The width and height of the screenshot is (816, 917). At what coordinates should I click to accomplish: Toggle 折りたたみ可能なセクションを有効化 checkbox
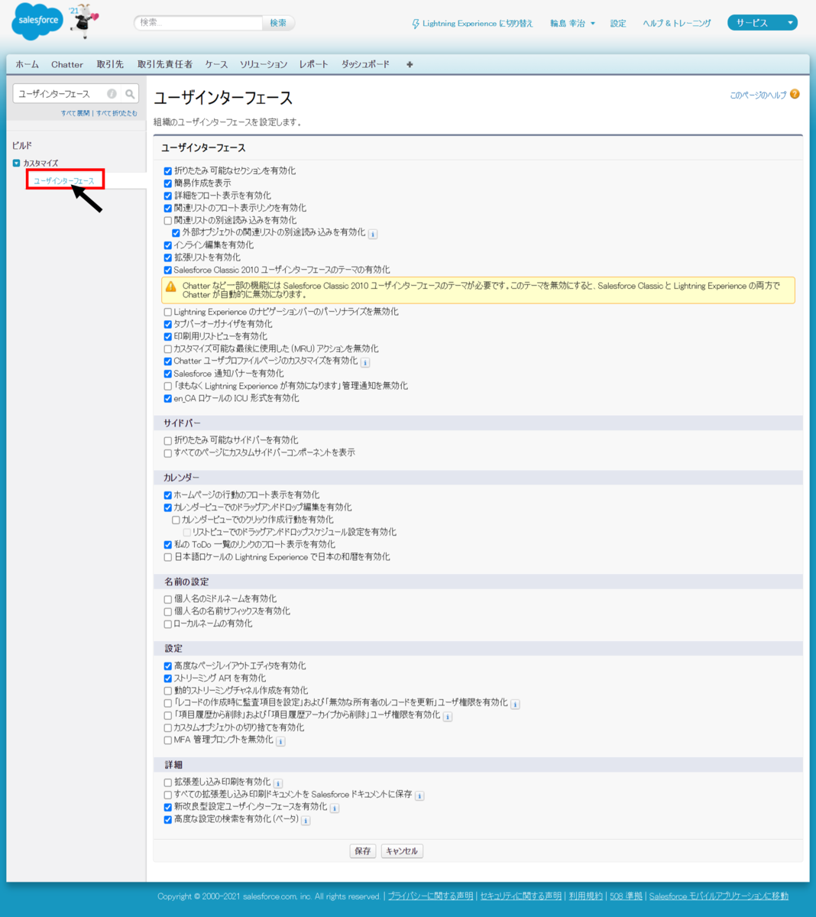168,171
